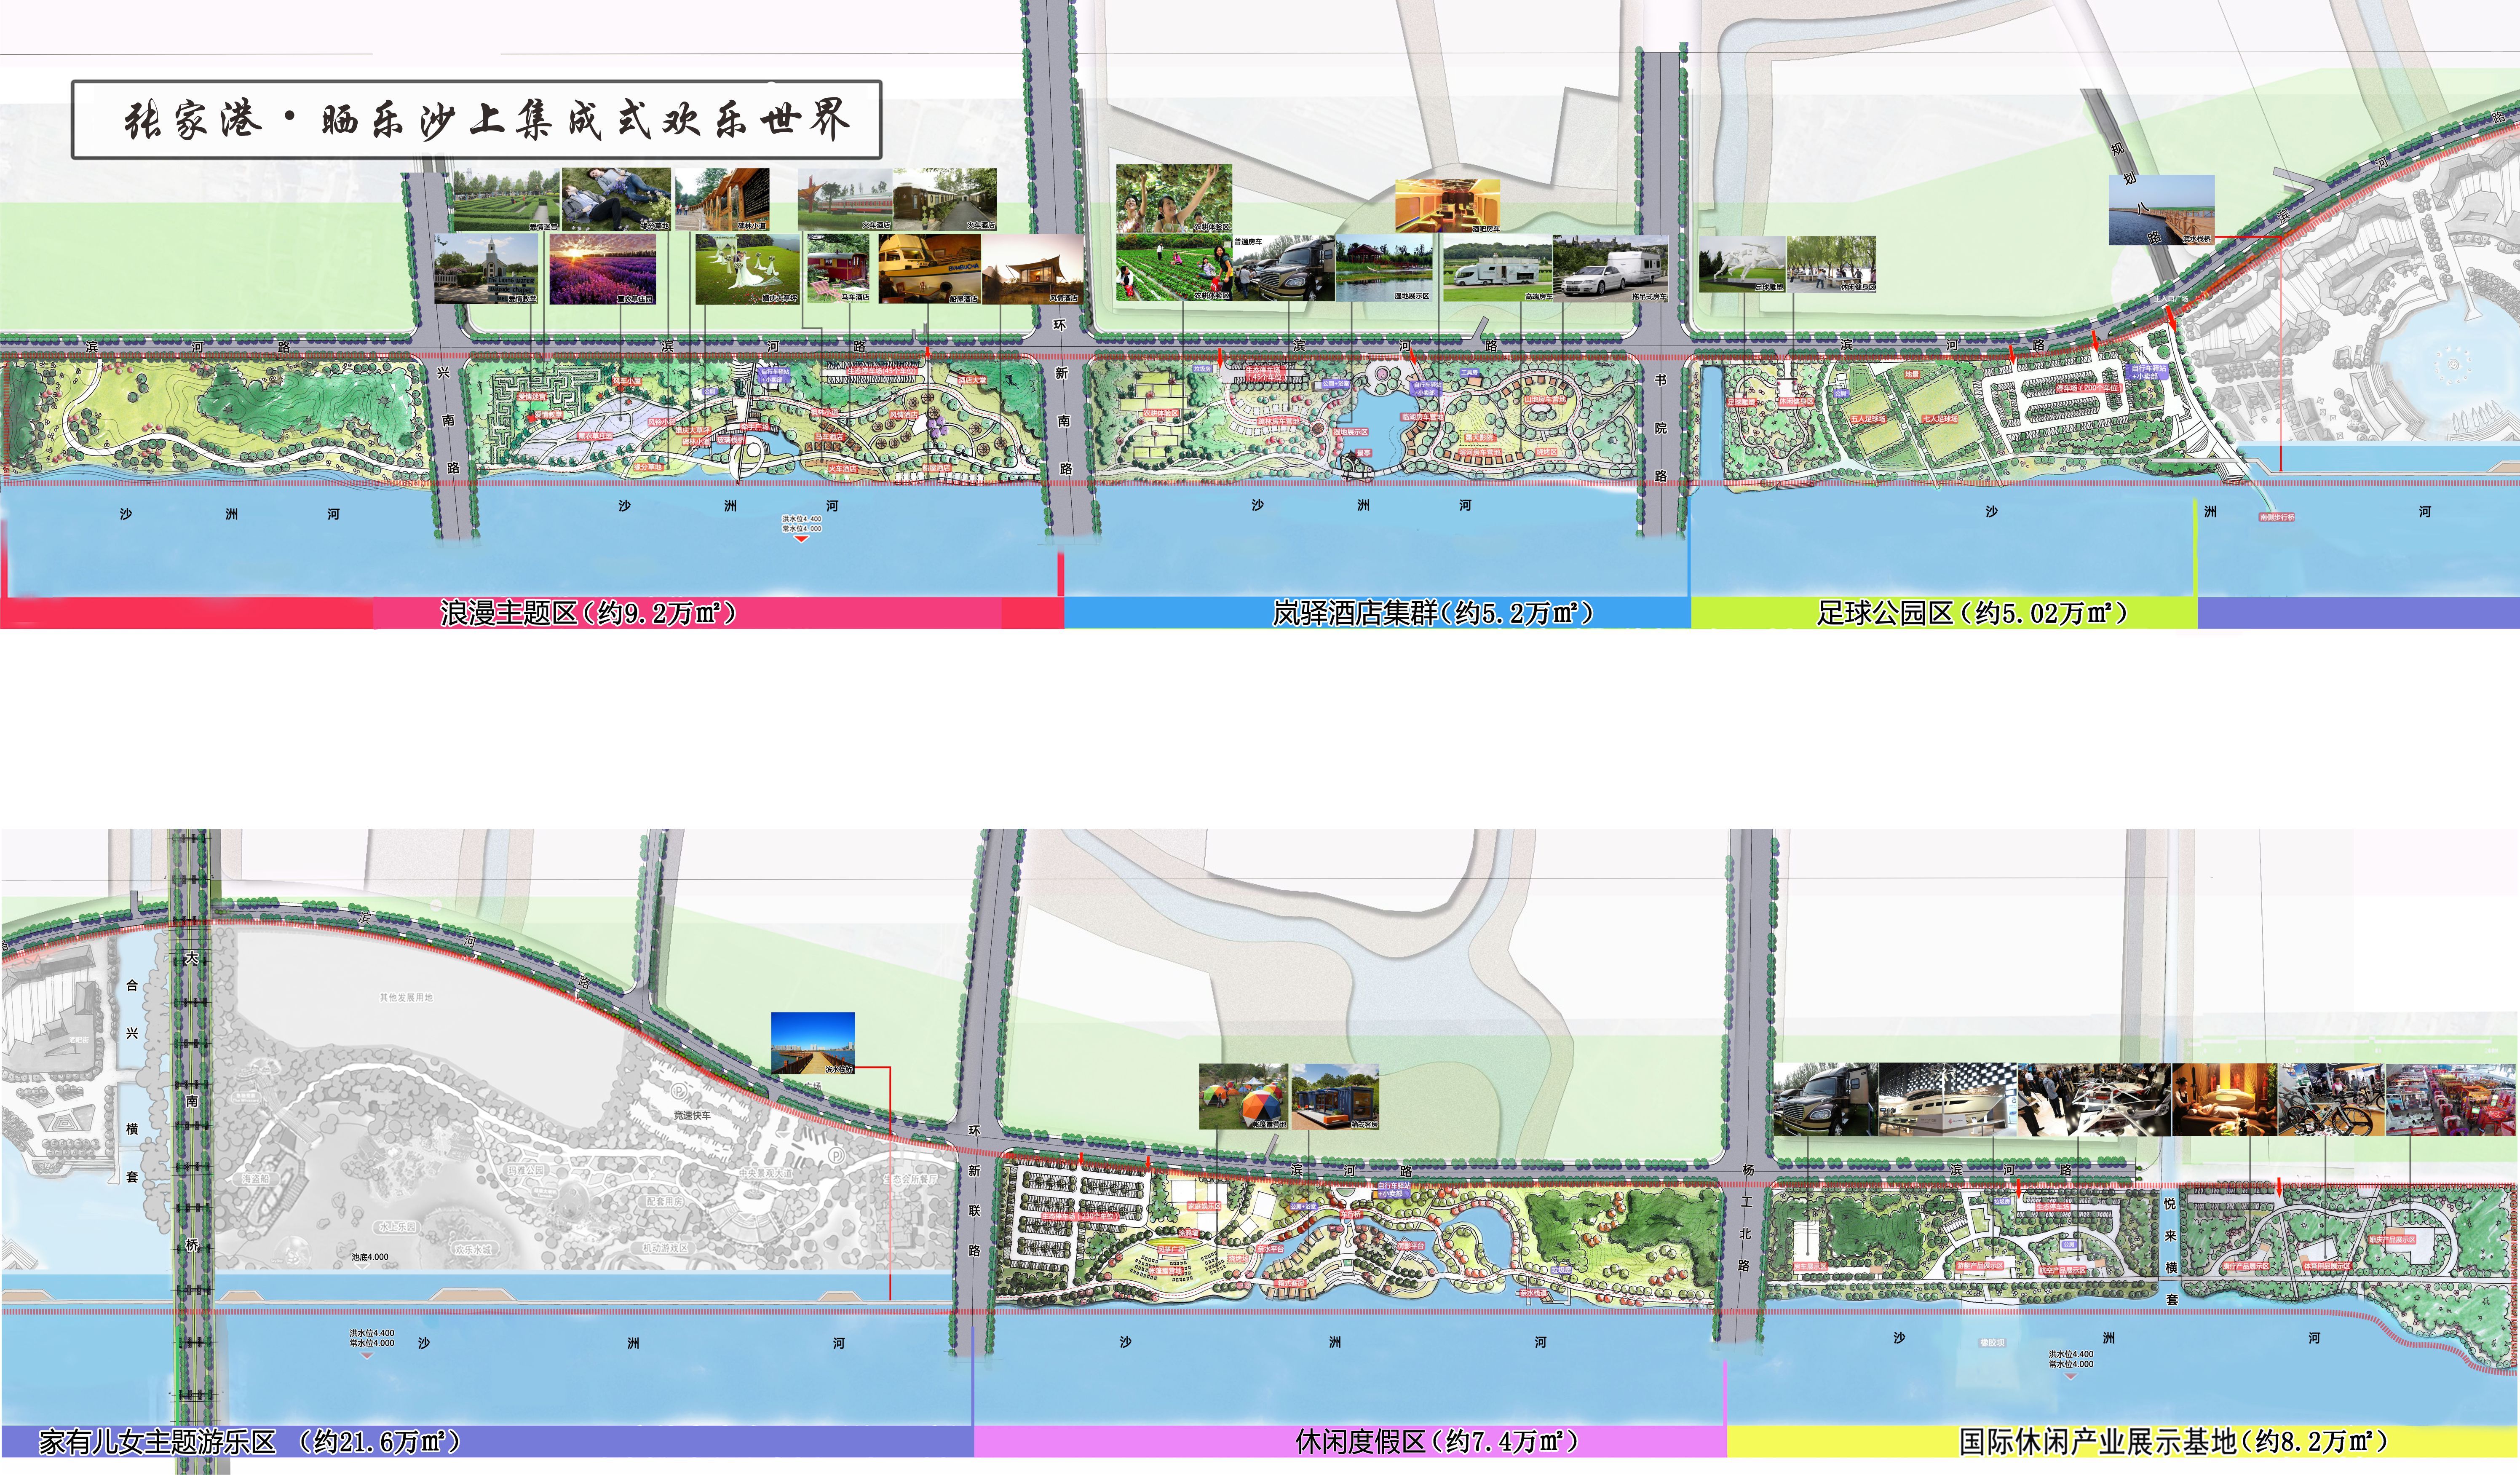Select the 亲水平台 map label
Screen dimensions: 2520x1475
point(1270,1249)
